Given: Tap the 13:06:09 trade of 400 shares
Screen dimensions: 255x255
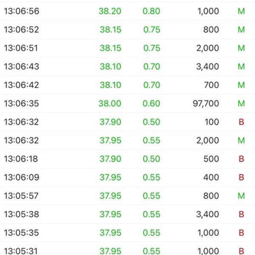Looking at the screenshot, I should (127, 177).
